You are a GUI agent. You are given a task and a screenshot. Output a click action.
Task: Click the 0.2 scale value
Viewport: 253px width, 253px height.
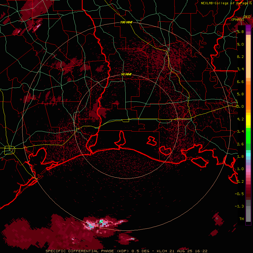tap(240, 182)
